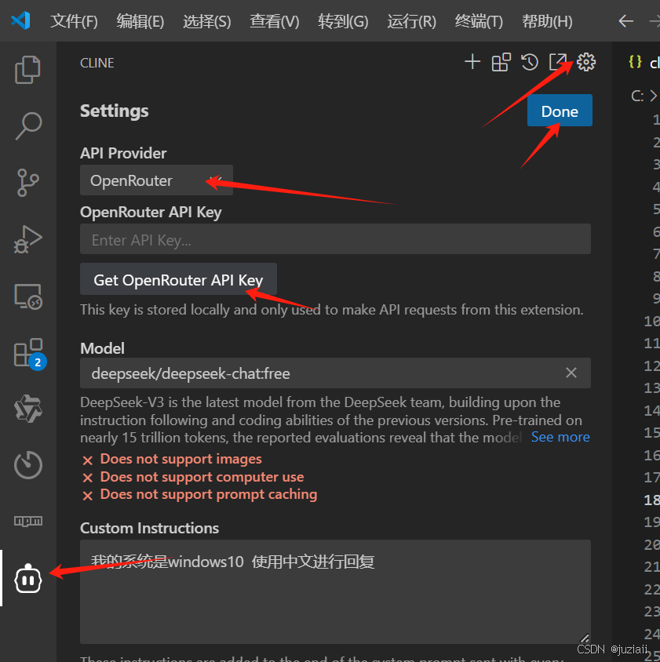Click 'Does not support computer use' text

click(202, 477)
